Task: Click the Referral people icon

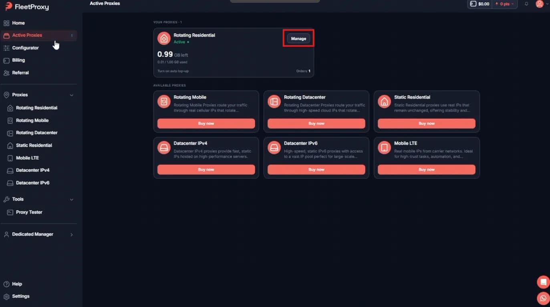Action: tap(6, 73)
